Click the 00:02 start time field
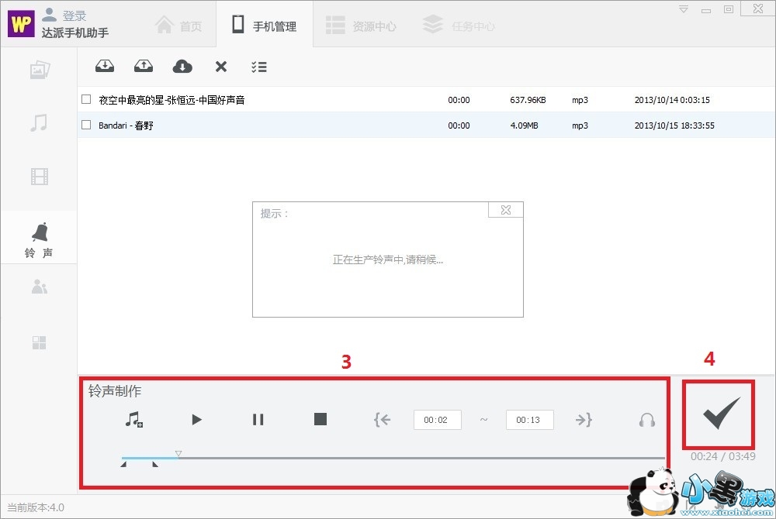This screenshot has width=776, height=519. point(438,420)
